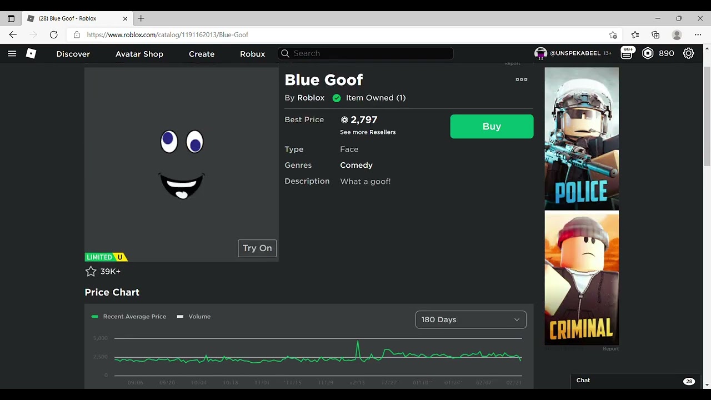Image resolution: width=711 pixels, height=400 pixels.
Task: Open a new browser tab
Action: tap(141, 18)
